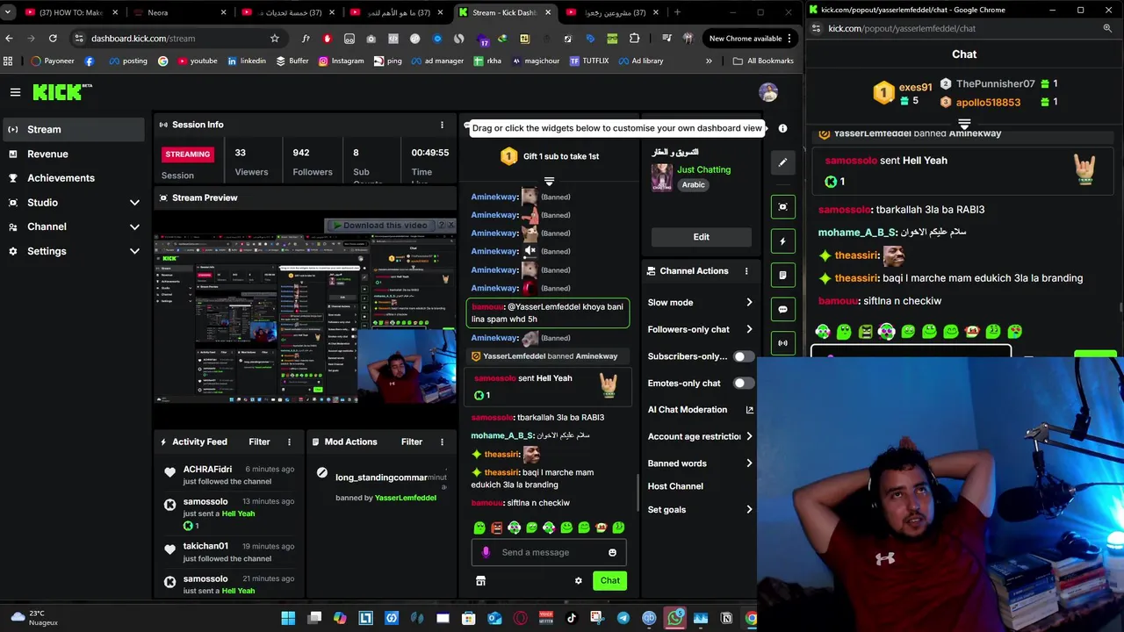The width and height of the screenshot is (1124, 632).
Task: Collapse the leaderboard with the chevron in dashboard chat
Action: coord(549,182)
